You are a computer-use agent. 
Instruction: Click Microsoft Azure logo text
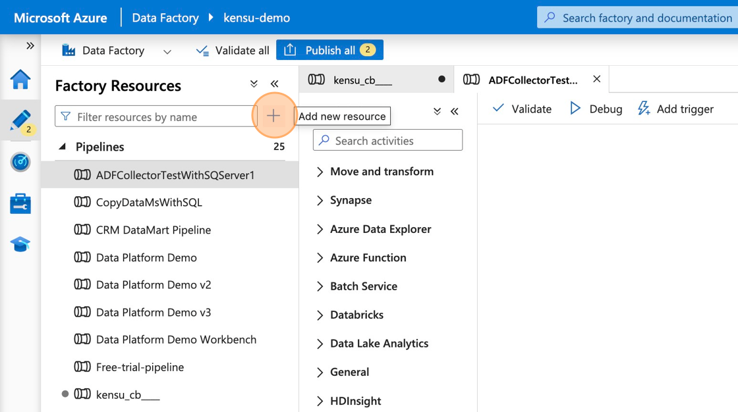(x=60, y=18)
